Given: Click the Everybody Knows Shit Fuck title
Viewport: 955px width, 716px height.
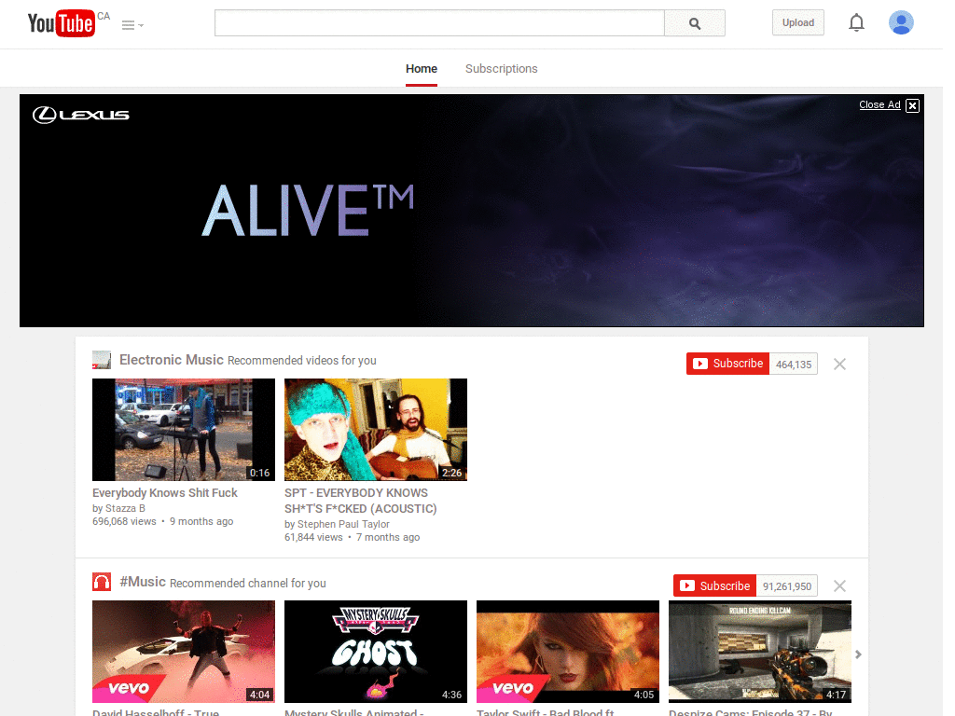Looking at the screenshot, I should coord(165,492).
